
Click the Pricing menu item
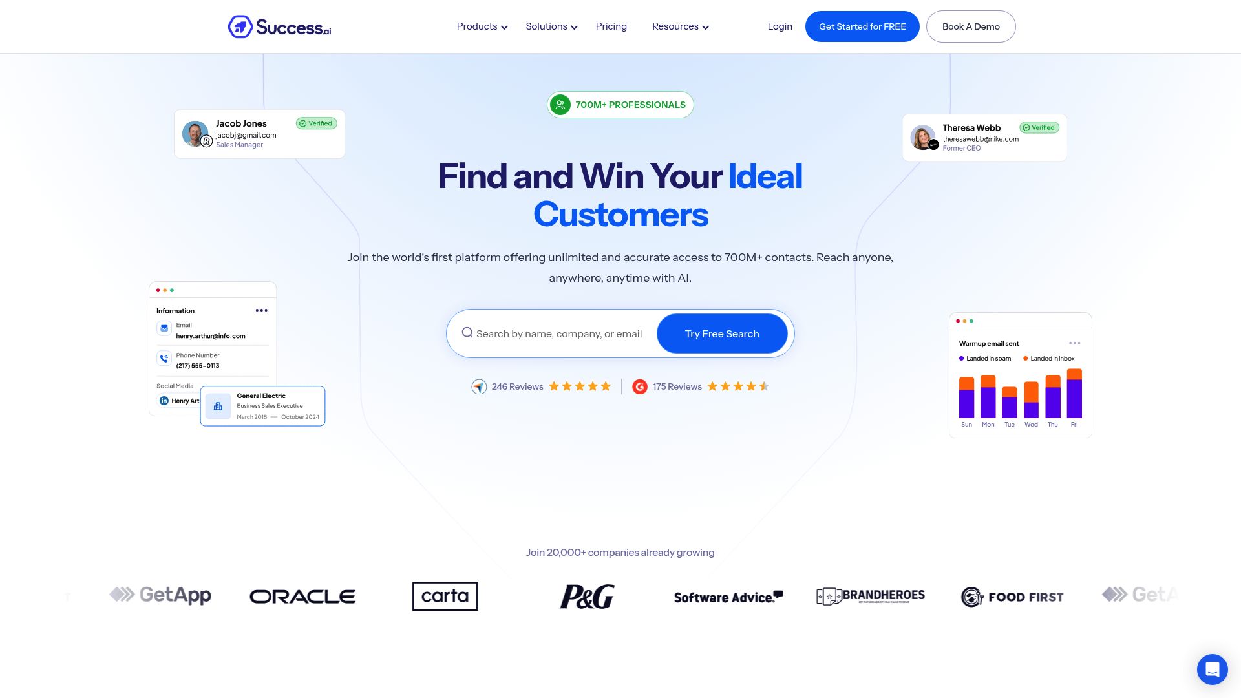click(611, 26)
